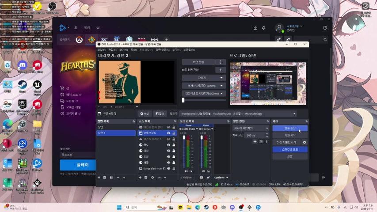Expand the scene transition type dropdown
Screen dimensions: 377x212
tap(251, 128)
